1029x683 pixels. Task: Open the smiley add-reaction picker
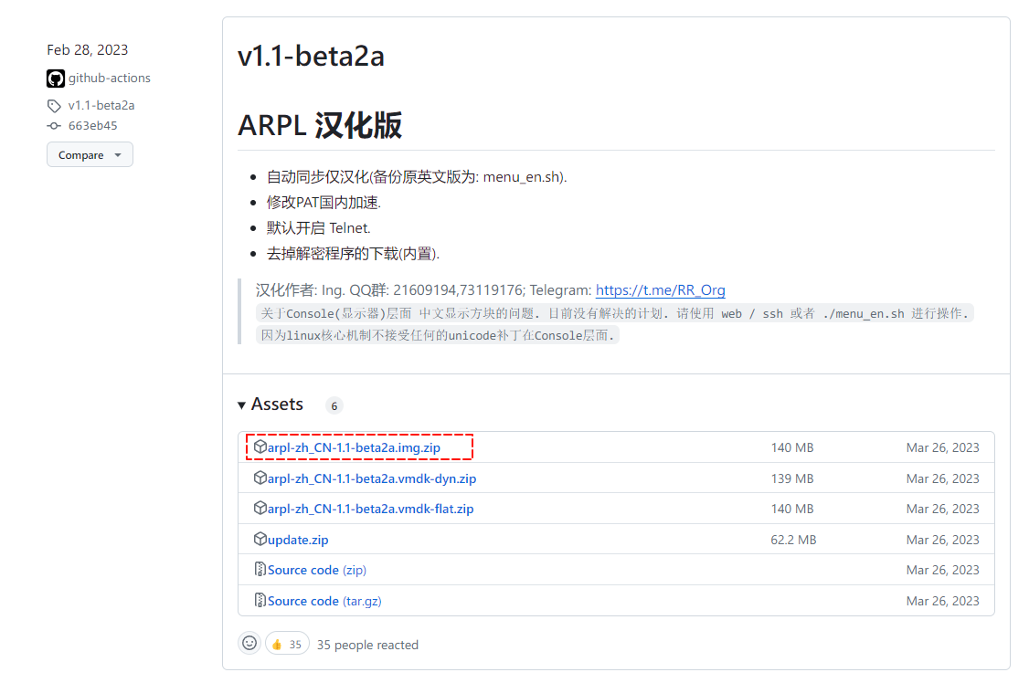click(x=249, y=644)
